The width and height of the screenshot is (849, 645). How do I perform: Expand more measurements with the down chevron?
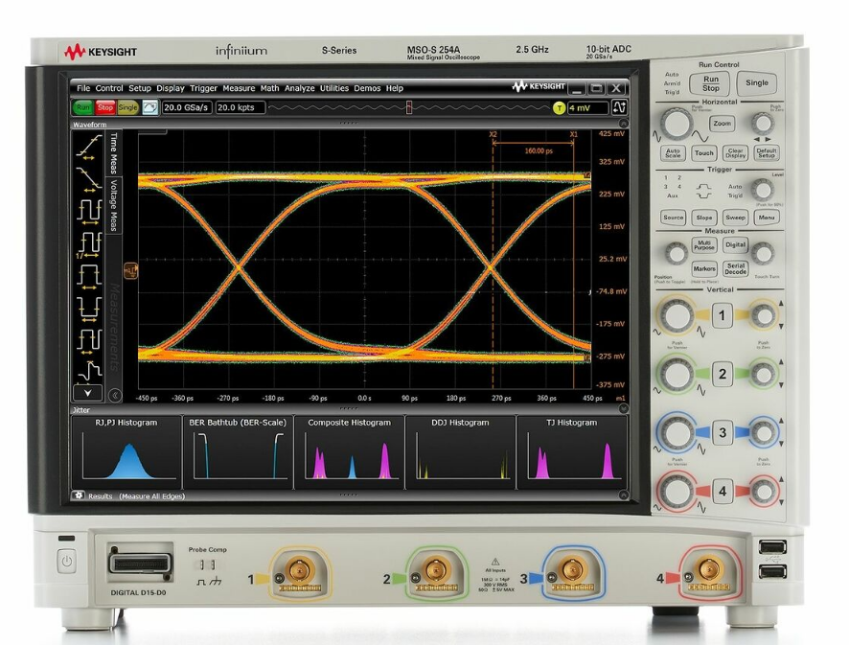pyautogui.click(x=88, y=392)
